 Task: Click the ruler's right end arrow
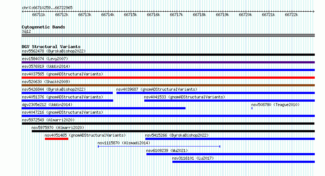pos(314,12)
